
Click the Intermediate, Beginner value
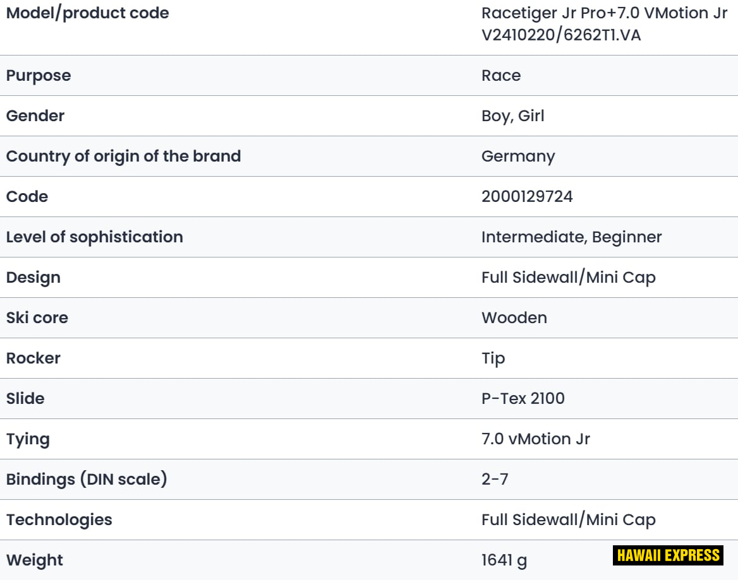[x=571, y=237]
